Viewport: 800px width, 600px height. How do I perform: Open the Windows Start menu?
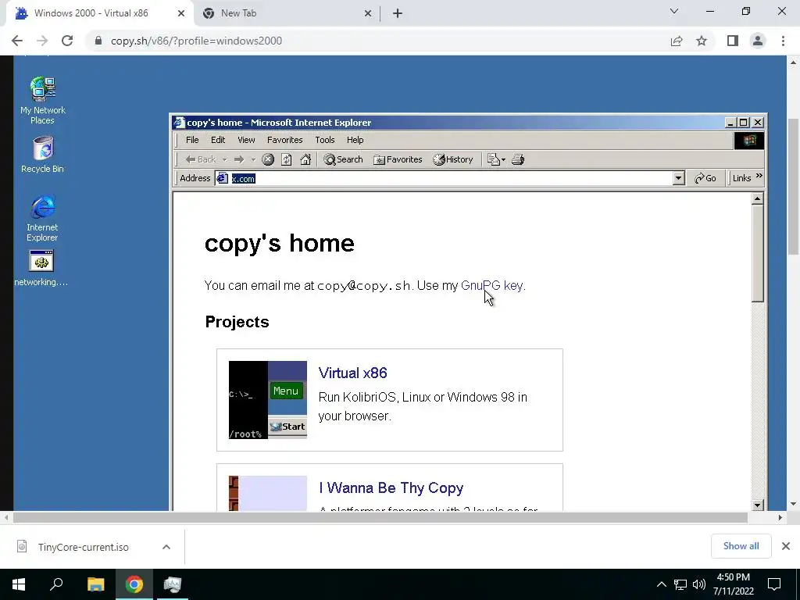coord(19,584)
